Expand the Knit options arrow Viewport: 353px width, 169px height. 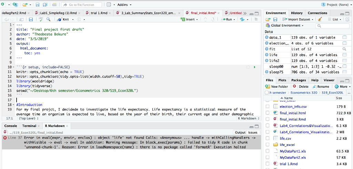pos(73,20)
